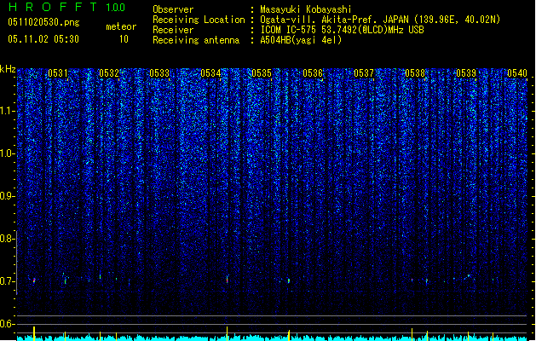Screen dimensions: 536x341
Task: Click the 0.7 kHz axis label
Action: point(7,281)
